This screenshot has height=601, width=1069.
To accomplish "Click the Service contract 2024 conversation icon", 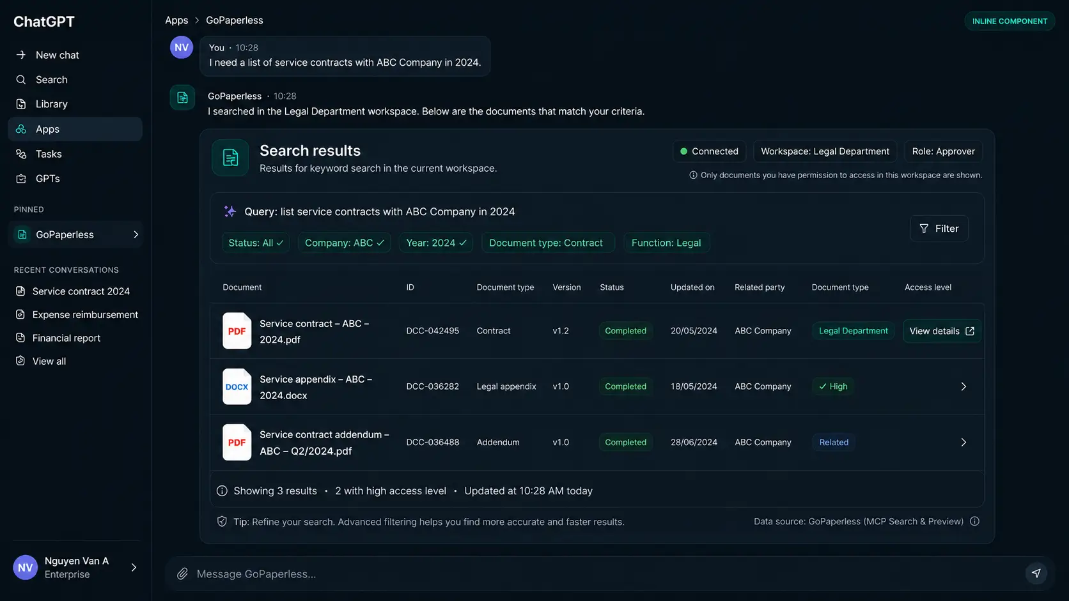I will tap(20, 291).
